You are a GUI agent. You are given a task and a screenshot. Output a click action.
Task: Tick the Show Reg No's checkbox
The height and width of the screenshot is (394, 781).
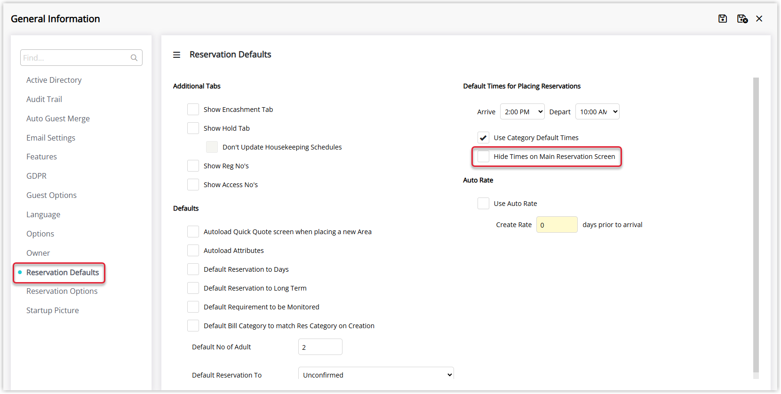coord(193,166)
